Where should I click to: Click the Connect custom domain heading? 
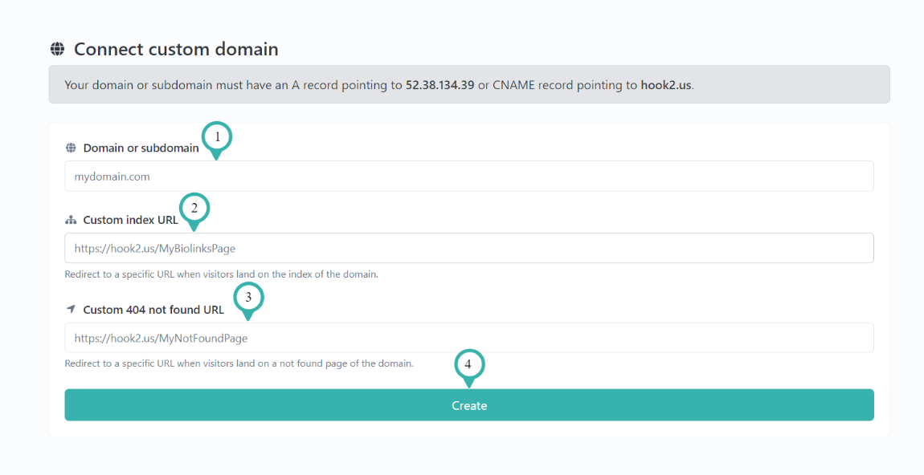(x=175, y=49)
